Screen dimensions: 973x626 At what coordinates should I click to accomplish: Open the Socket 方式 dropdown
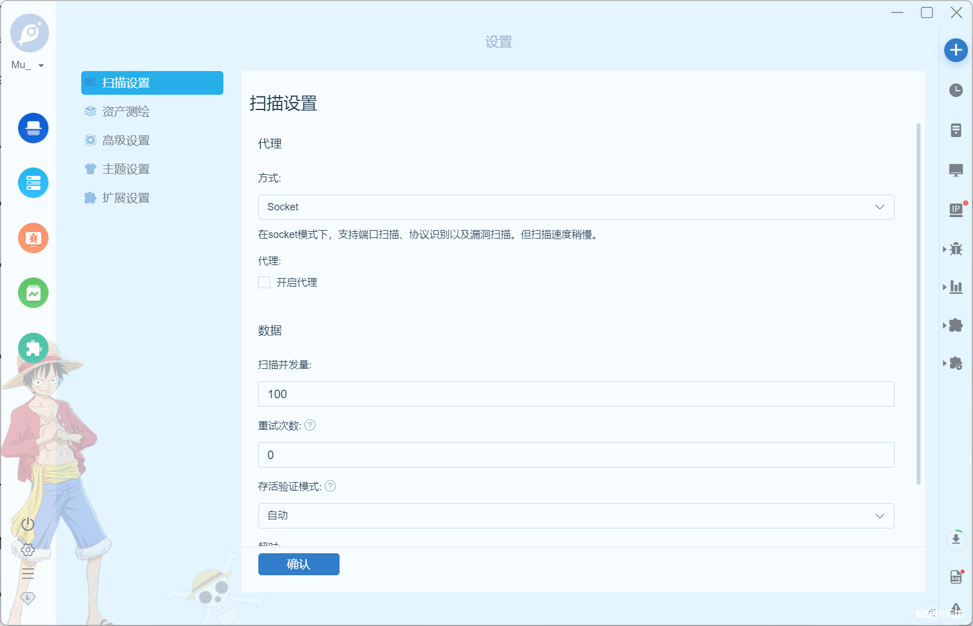[575, 207]
